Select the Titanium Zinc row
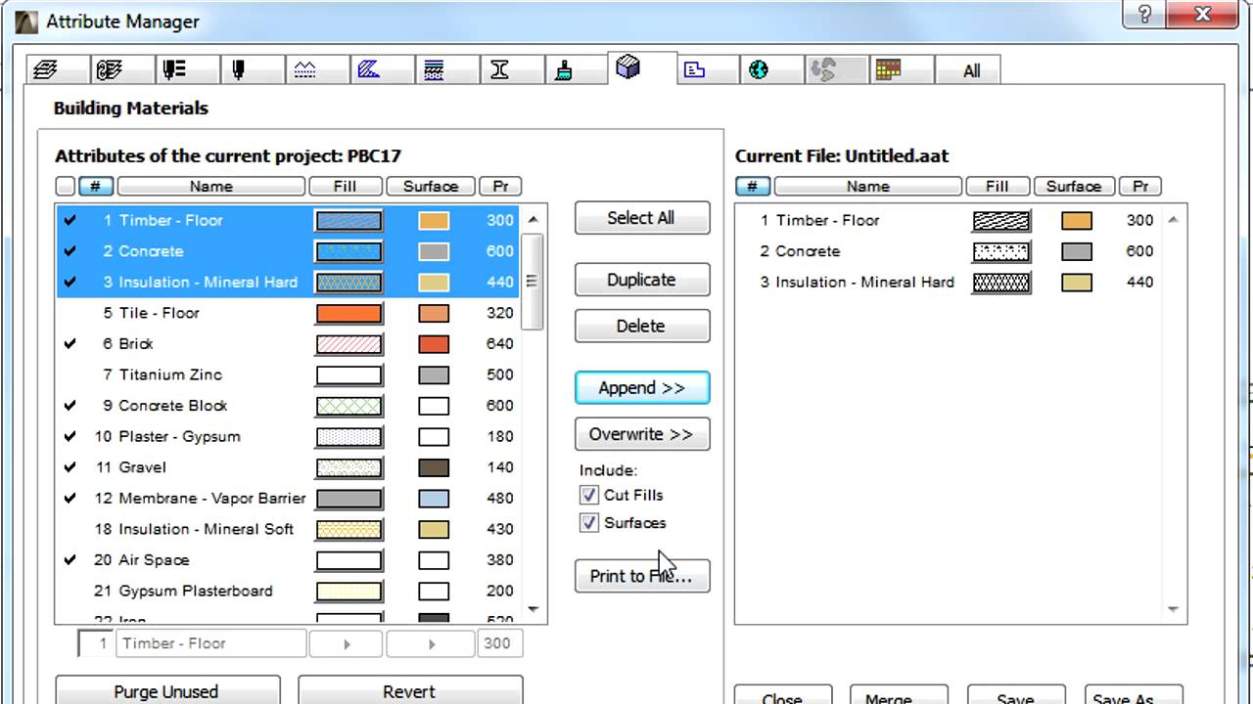The image size is (1253, 704). click(290, 374)
